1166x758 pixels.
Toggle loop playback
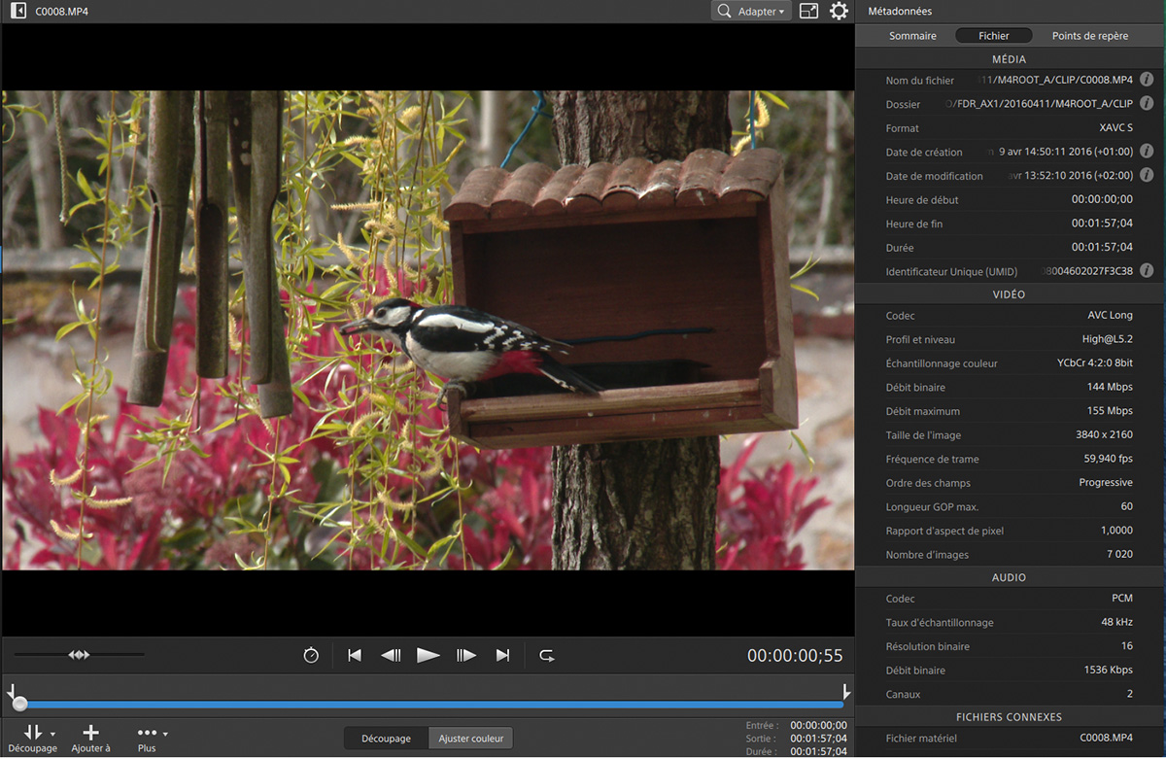(x=547, y=656)
